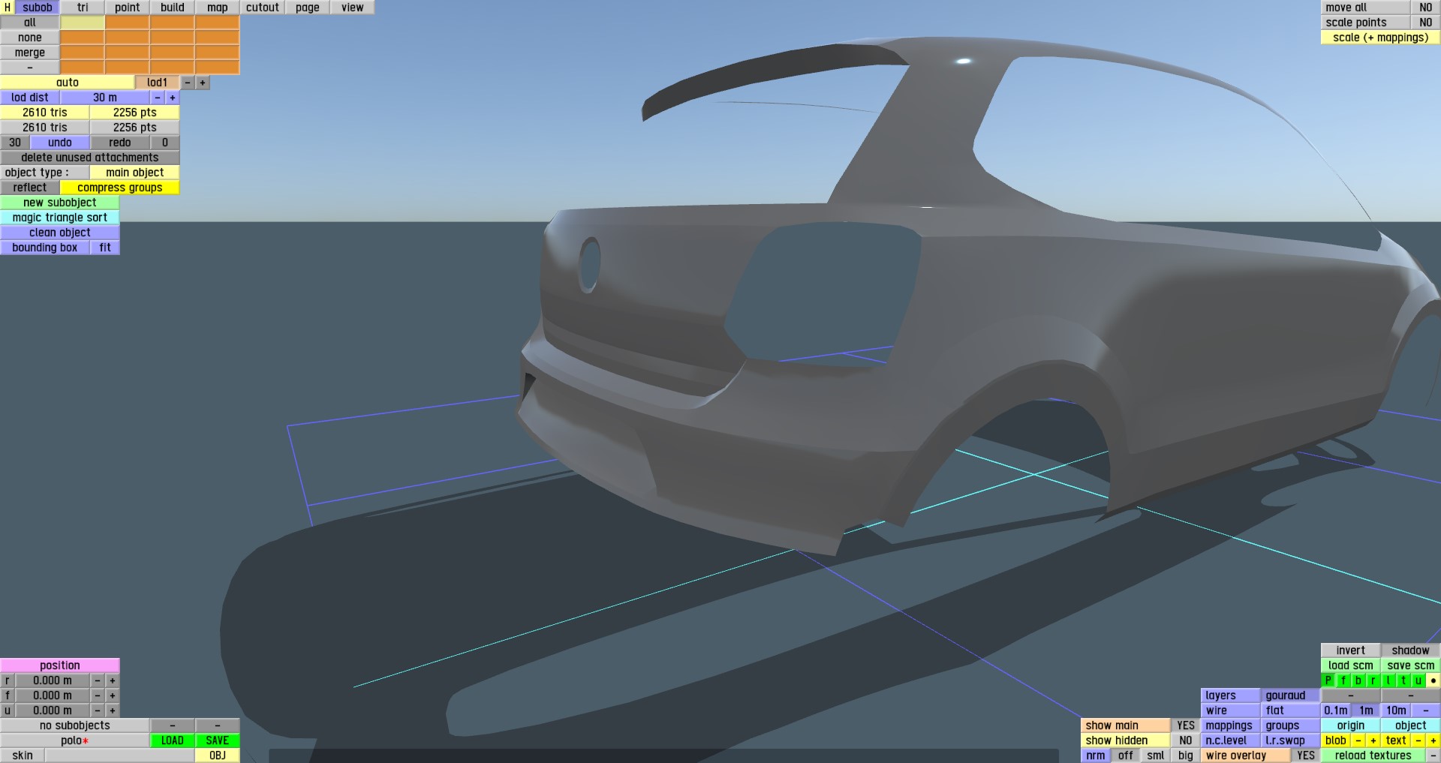Enable gouraud shading mode
The image size is (1441, 763).
click(x=1291, y=695)
